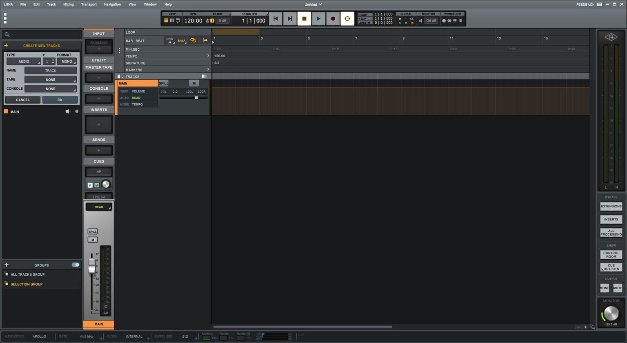Click OK to create the new track
The width and height of the screenshot is (627, 343).
coord(60,100)
